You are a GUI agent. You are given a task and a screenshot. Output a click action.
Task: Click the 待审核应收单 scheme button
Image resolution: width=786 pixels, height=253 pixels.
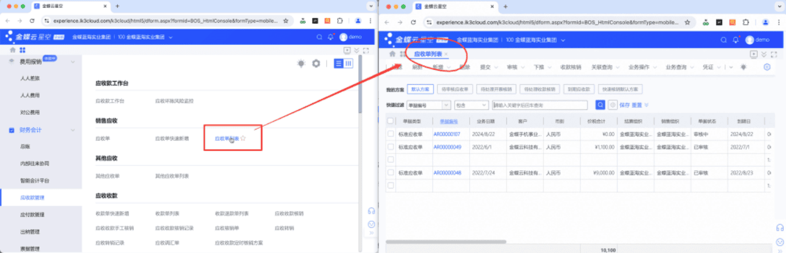(455, 89)
